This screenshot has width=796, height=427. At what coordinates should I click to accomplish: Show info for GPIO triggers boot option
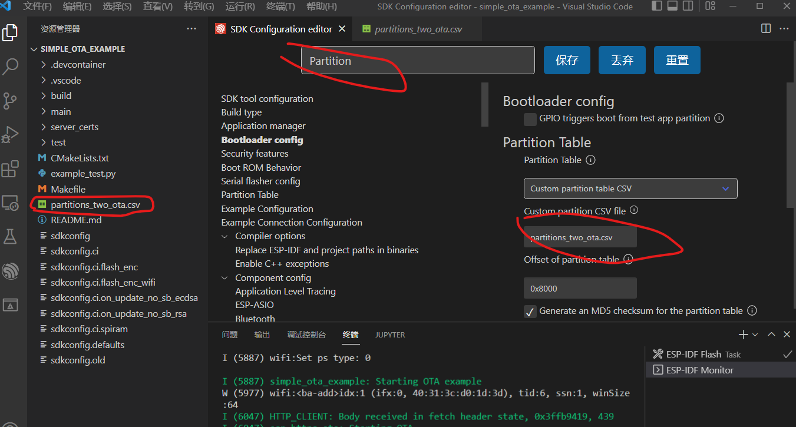pos(719,118)
